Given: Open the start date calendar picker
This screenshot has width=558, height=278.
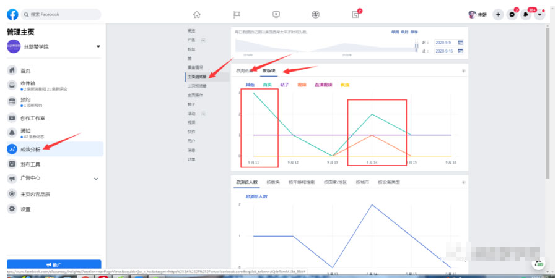Looking at the screenshot, I should [x=460, y=42].
